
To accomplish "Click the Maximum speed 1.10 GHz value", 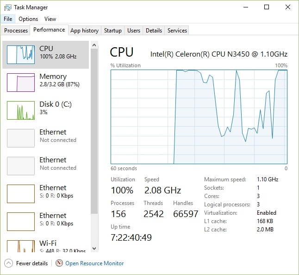I will [268, 179].
